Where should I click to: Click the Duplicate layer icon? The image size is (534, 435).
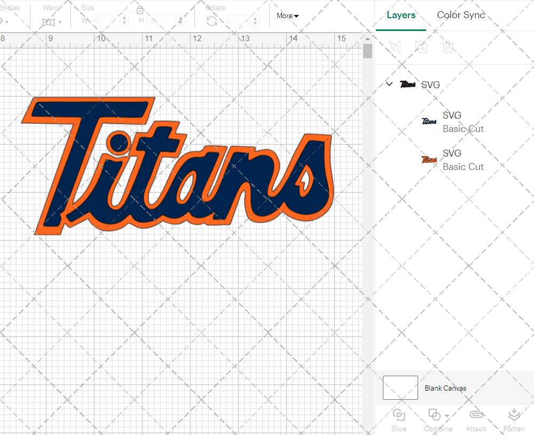(x=421, y=47)
